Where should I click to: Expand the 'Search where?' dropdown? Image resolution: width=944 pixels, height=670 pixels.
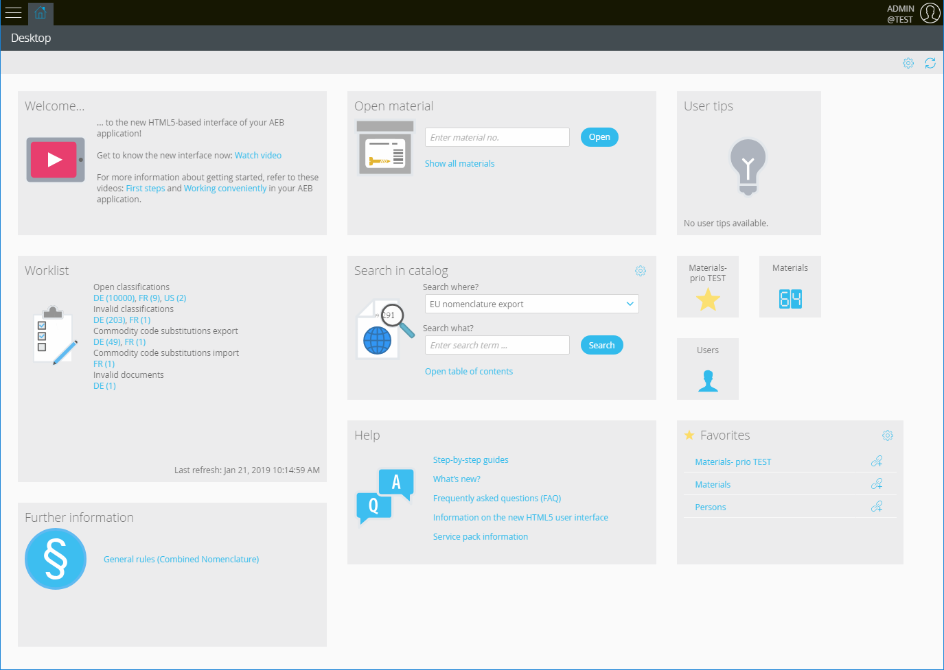click(x=630, y=303)
